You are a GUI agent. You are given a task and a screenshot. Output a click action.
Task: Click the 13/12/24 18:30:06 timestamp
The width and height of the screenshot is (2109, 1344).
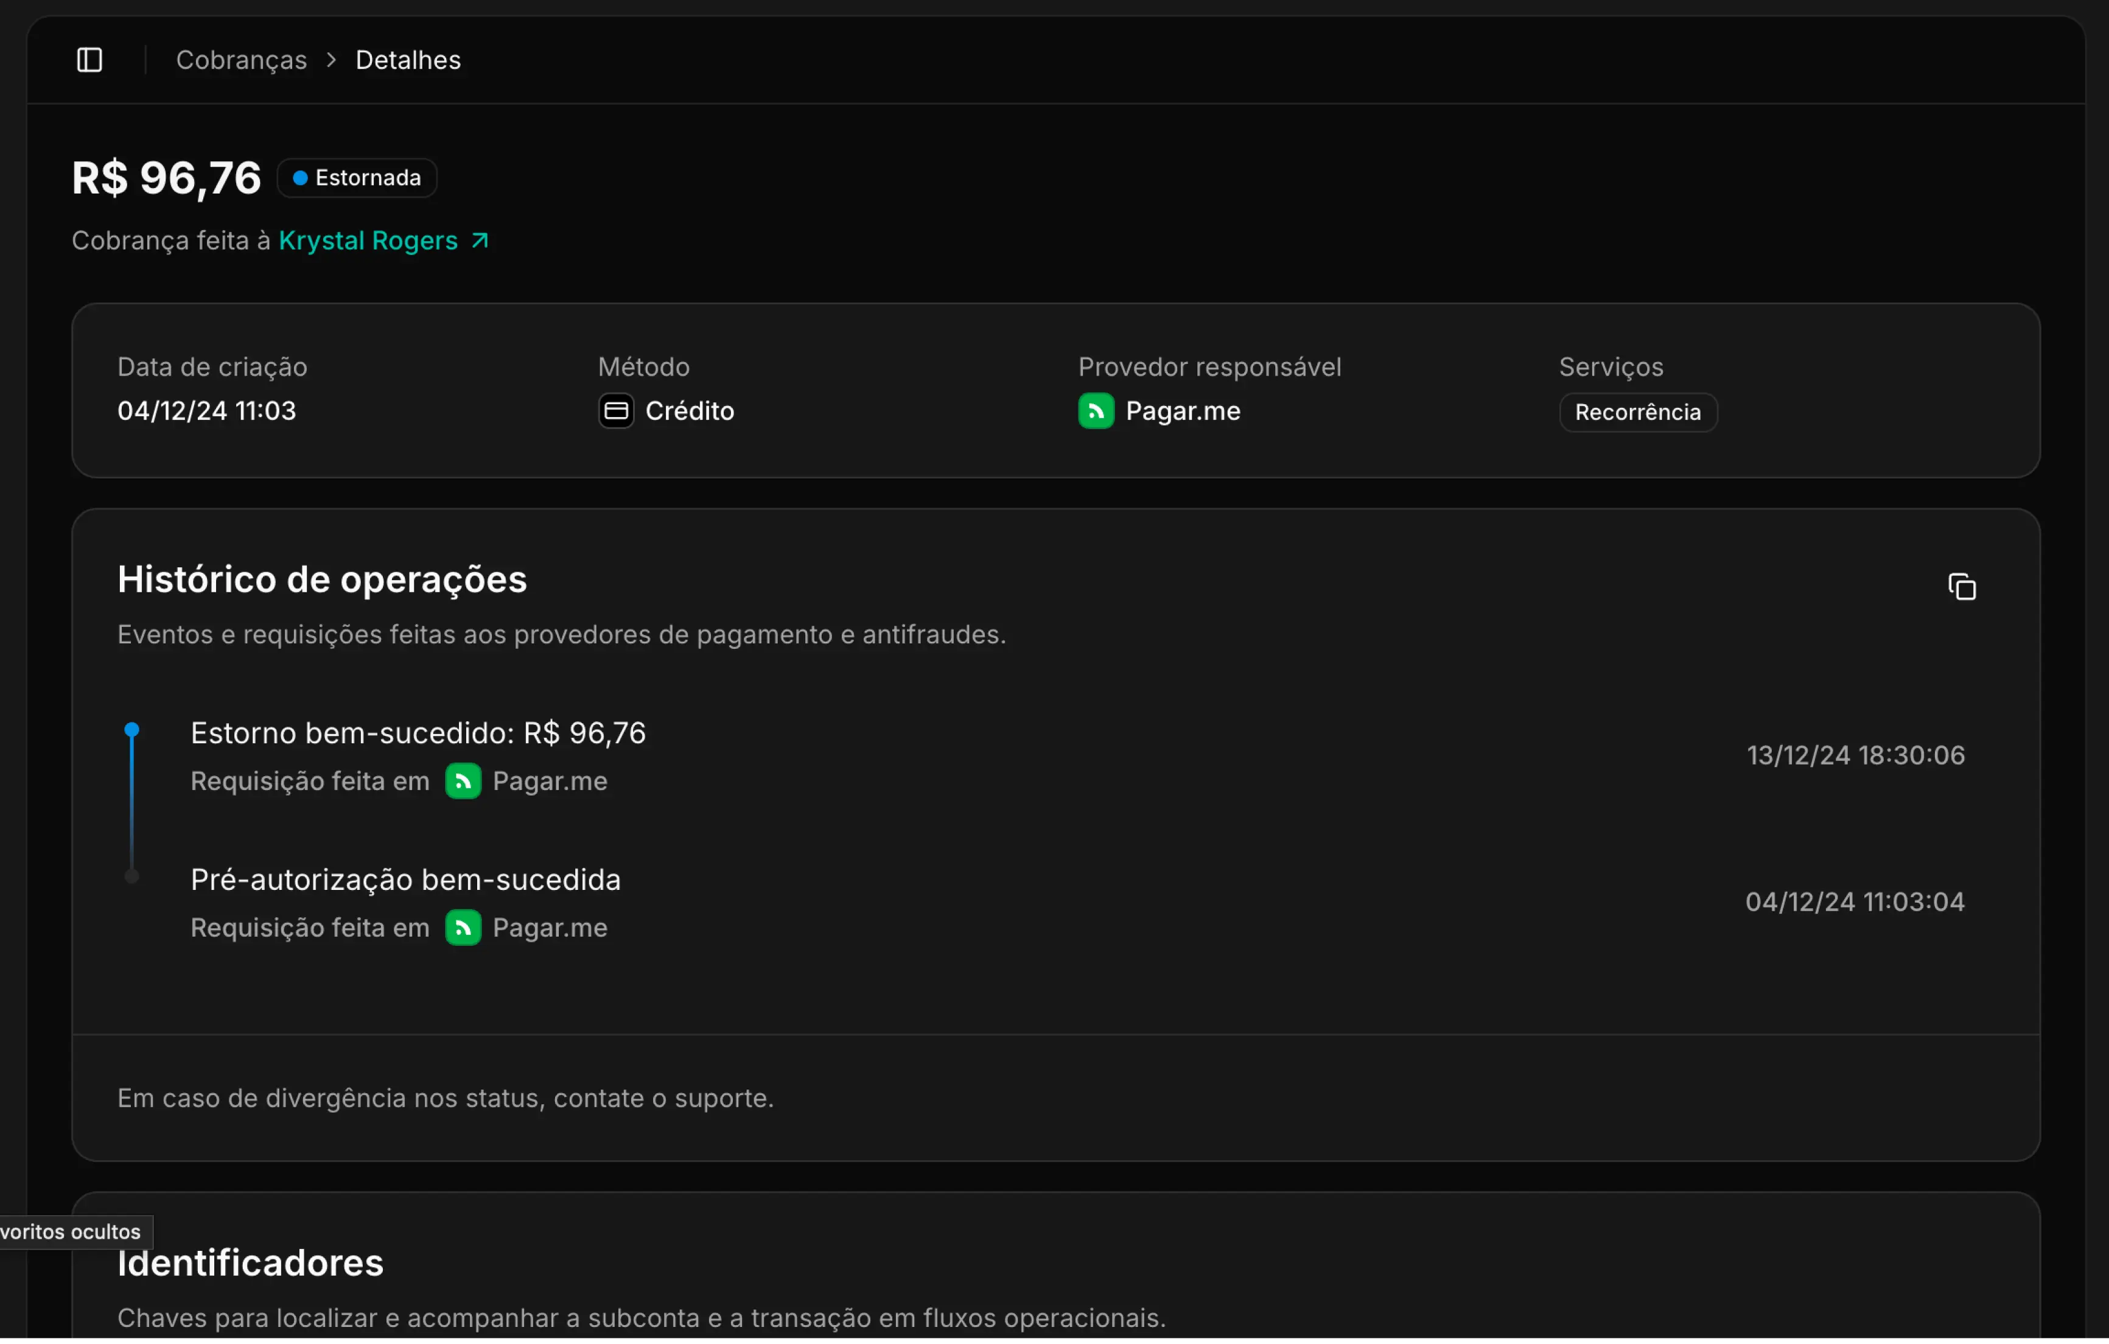(x=1855, y=755)
